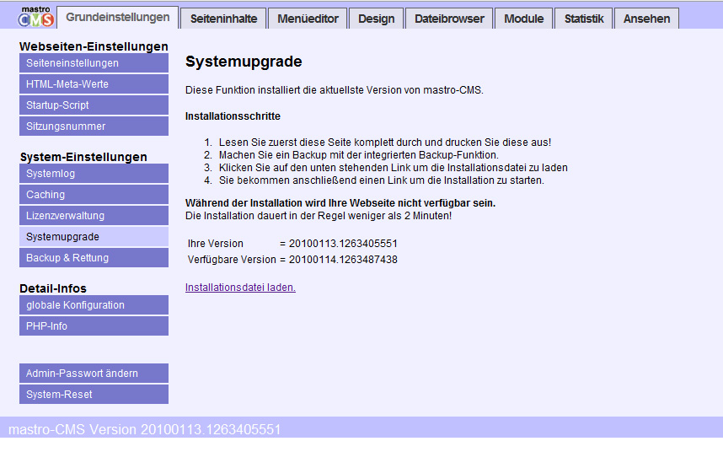This screenshot has height=468, width=723.
Task: Switch to the Module tab
Action: [x=523, y=19]
